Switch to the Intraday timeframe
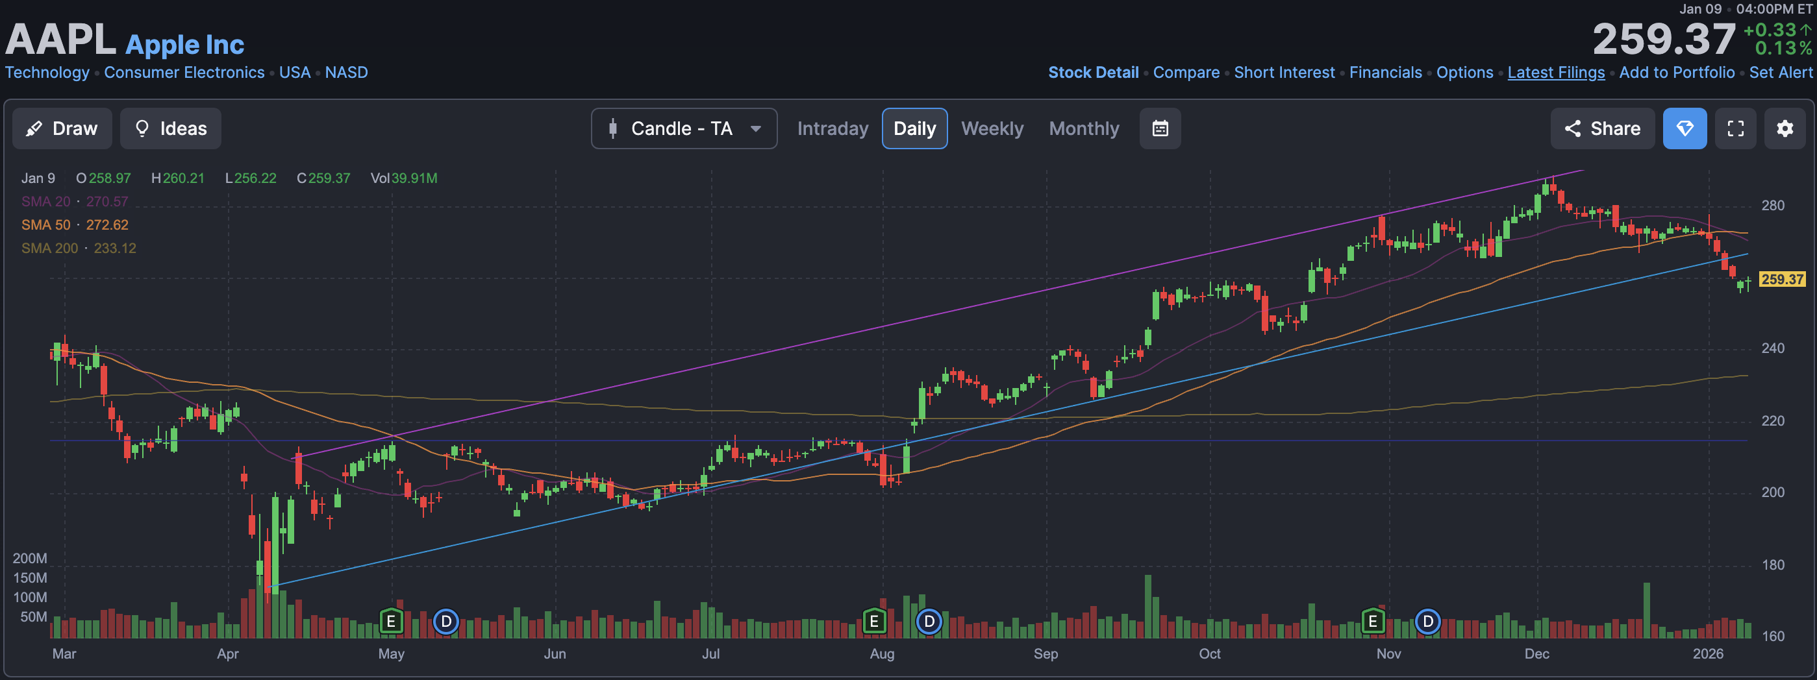This screenshot has width=1817, height=680. coord(833,128)
